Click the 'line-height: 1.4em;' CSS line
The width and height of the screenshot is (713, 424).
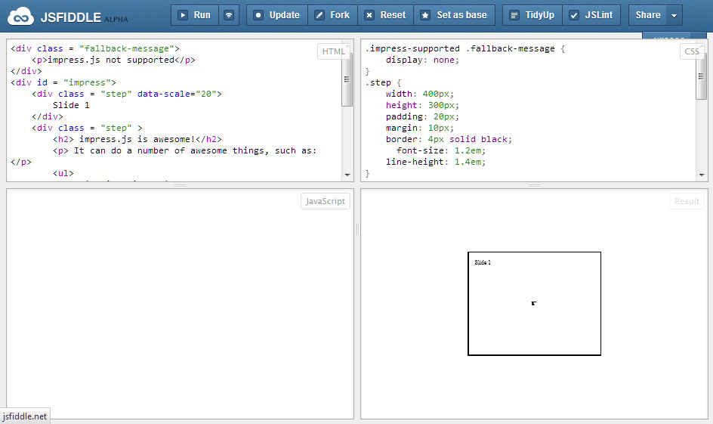(436, 162)
